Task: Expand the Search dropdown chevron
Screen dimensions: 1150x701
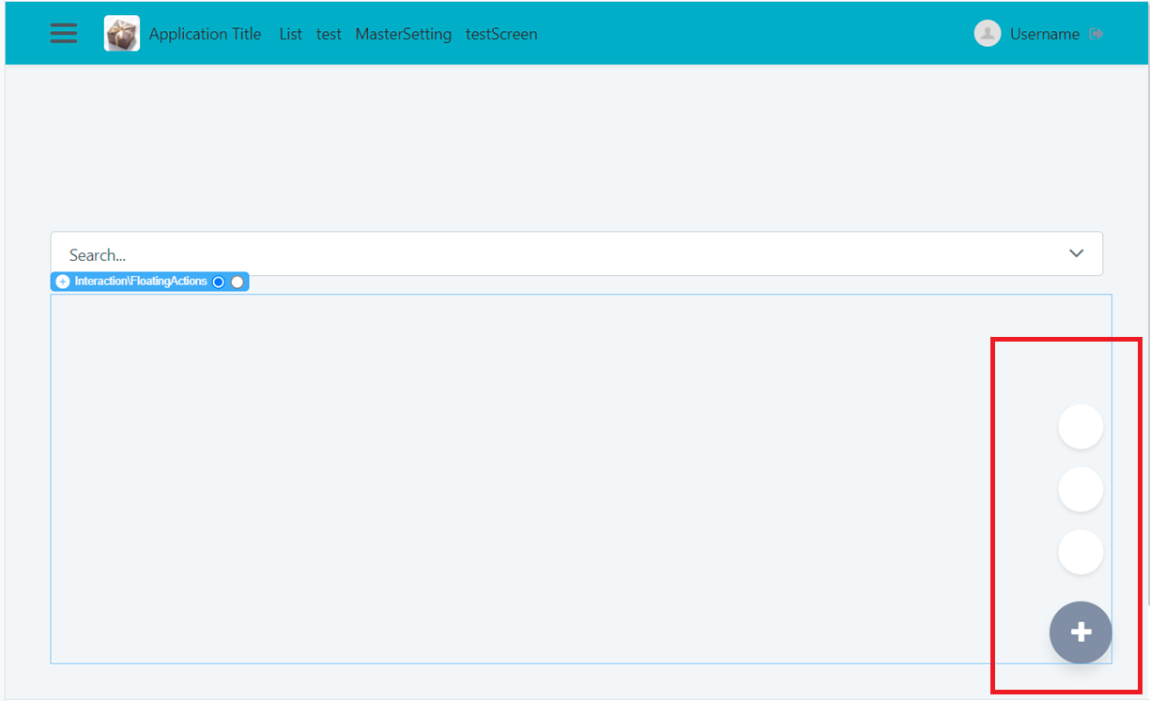Action: (x=1077, y=253)
